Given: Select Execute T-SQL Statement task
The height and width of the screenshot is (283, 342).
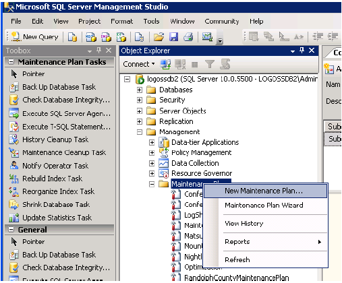Looking at the screenshot, I should pos(59,127).
